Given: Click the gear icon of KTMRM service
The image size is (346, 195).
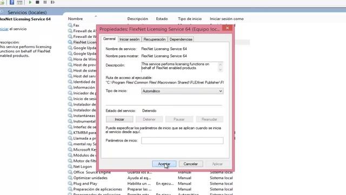Looking at the screenshot, I should [70, 133].
